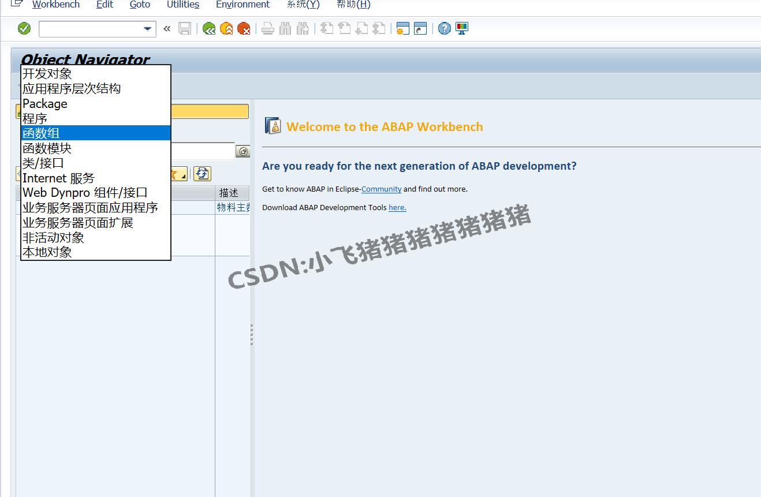Select 开发对象 from the dropdown list
This screenshot has width=761, height=497.
[x=96, y=74]
